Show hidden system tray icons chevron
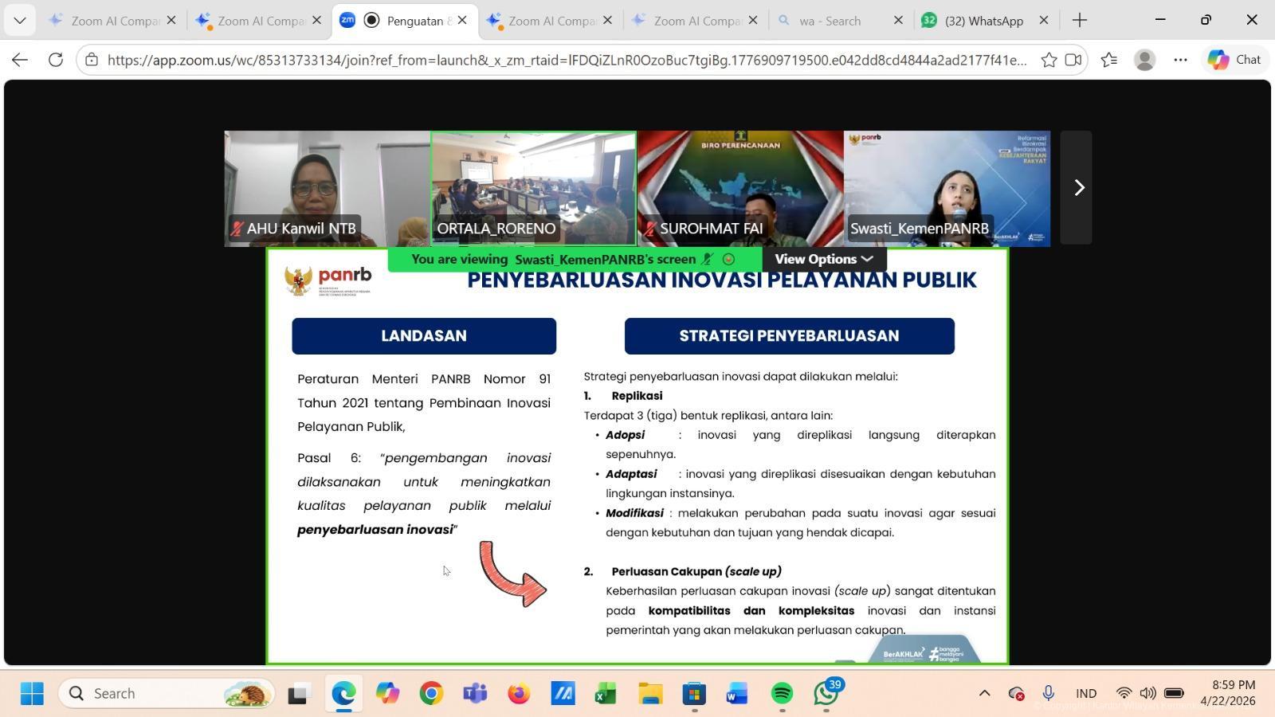 pos(984,693)
